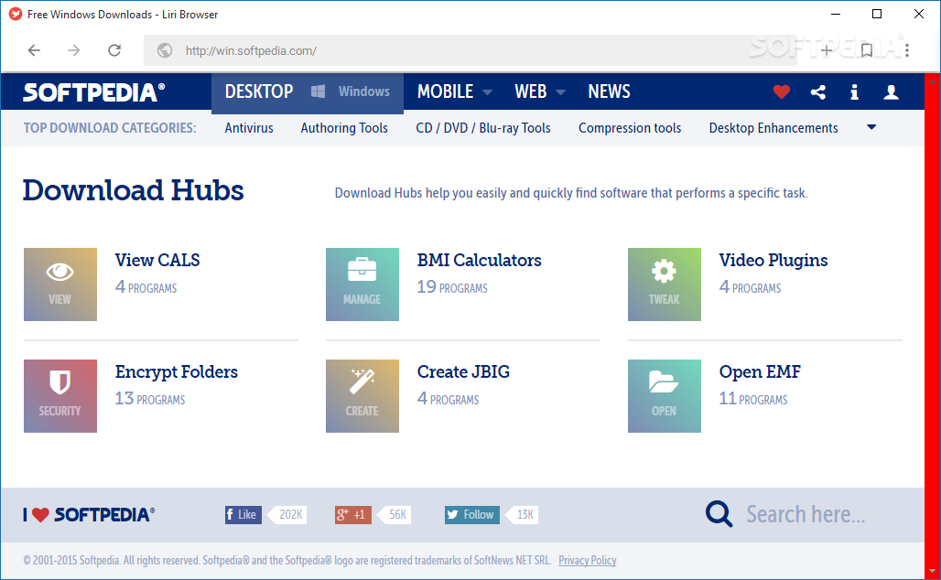Viewport: 941px width, 580px height.
Task: Expand the MOBILE dropdown arrow
Action: point(487,92)
